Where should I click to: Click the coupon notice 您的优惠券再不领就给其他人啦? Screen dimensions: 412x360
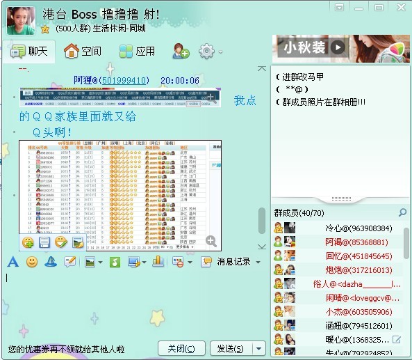(x=66, y=349)
